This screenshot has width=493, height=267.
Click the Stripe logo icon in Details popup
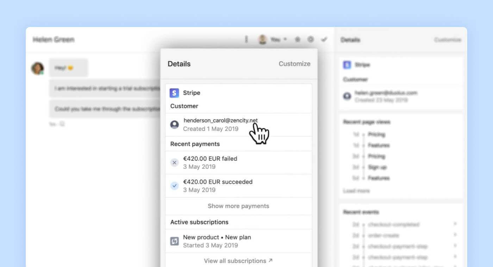[174, 93]
